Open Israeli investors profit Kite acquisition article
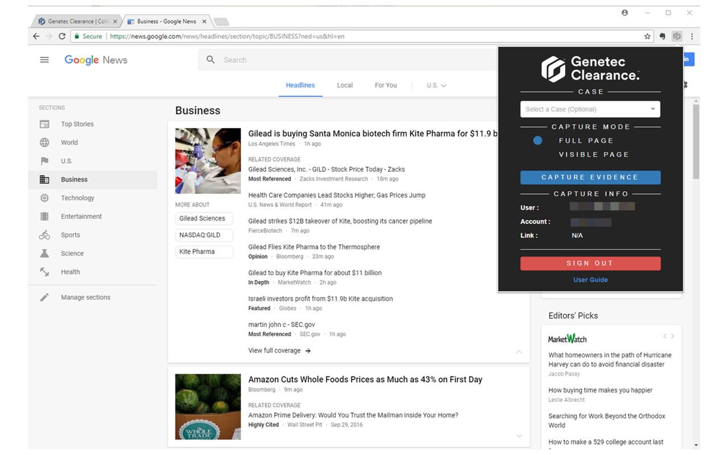Image resolution: width=728 pixels, height=455 pixels. (x=320, y=299)
